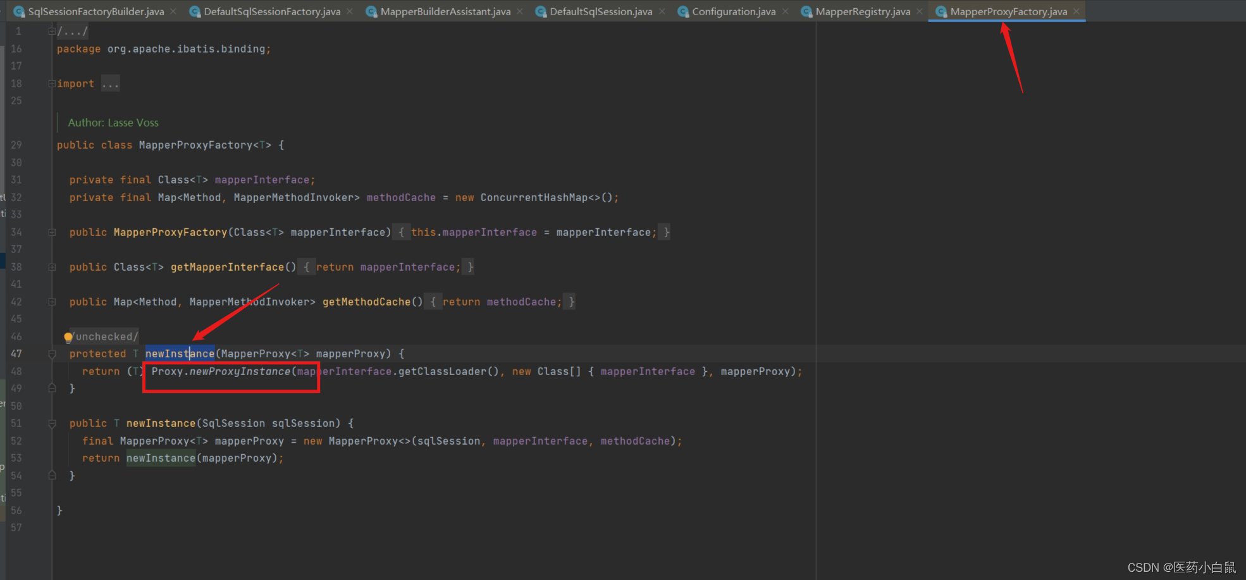Click newInstance(mapperProxy) call on line 53
Image resolution: width=1246 pixels, height=580 pixels.
[x=202, y=458]
